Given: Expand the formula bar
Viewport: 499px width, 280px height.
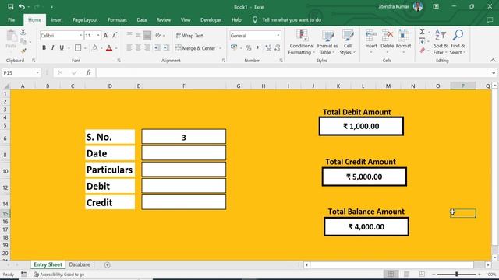Looking at the screenshot, I should click(494, 73).
